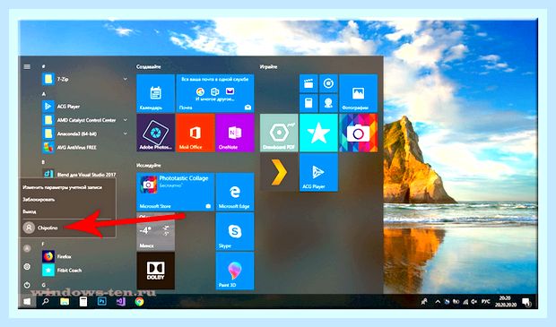Viewport: 556px width, 327px height.
Task: Open the small Calculator tile
Action: tap(308, 103)
